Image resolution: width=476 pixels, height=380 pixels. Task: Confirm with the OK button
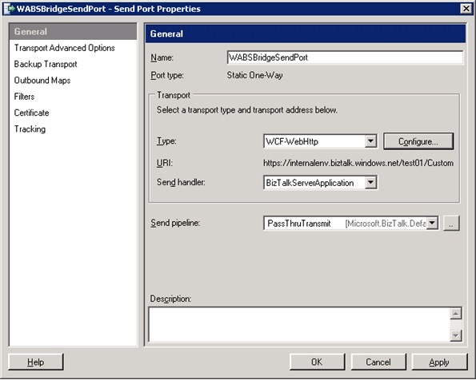(317, 362)
